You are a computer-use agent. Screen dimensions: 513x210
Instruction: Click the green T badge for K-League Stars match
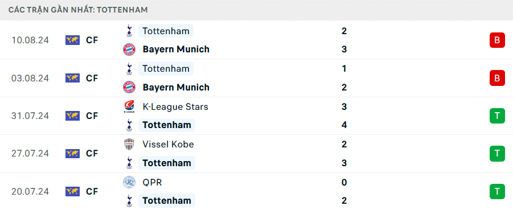(x=497, y=116)
